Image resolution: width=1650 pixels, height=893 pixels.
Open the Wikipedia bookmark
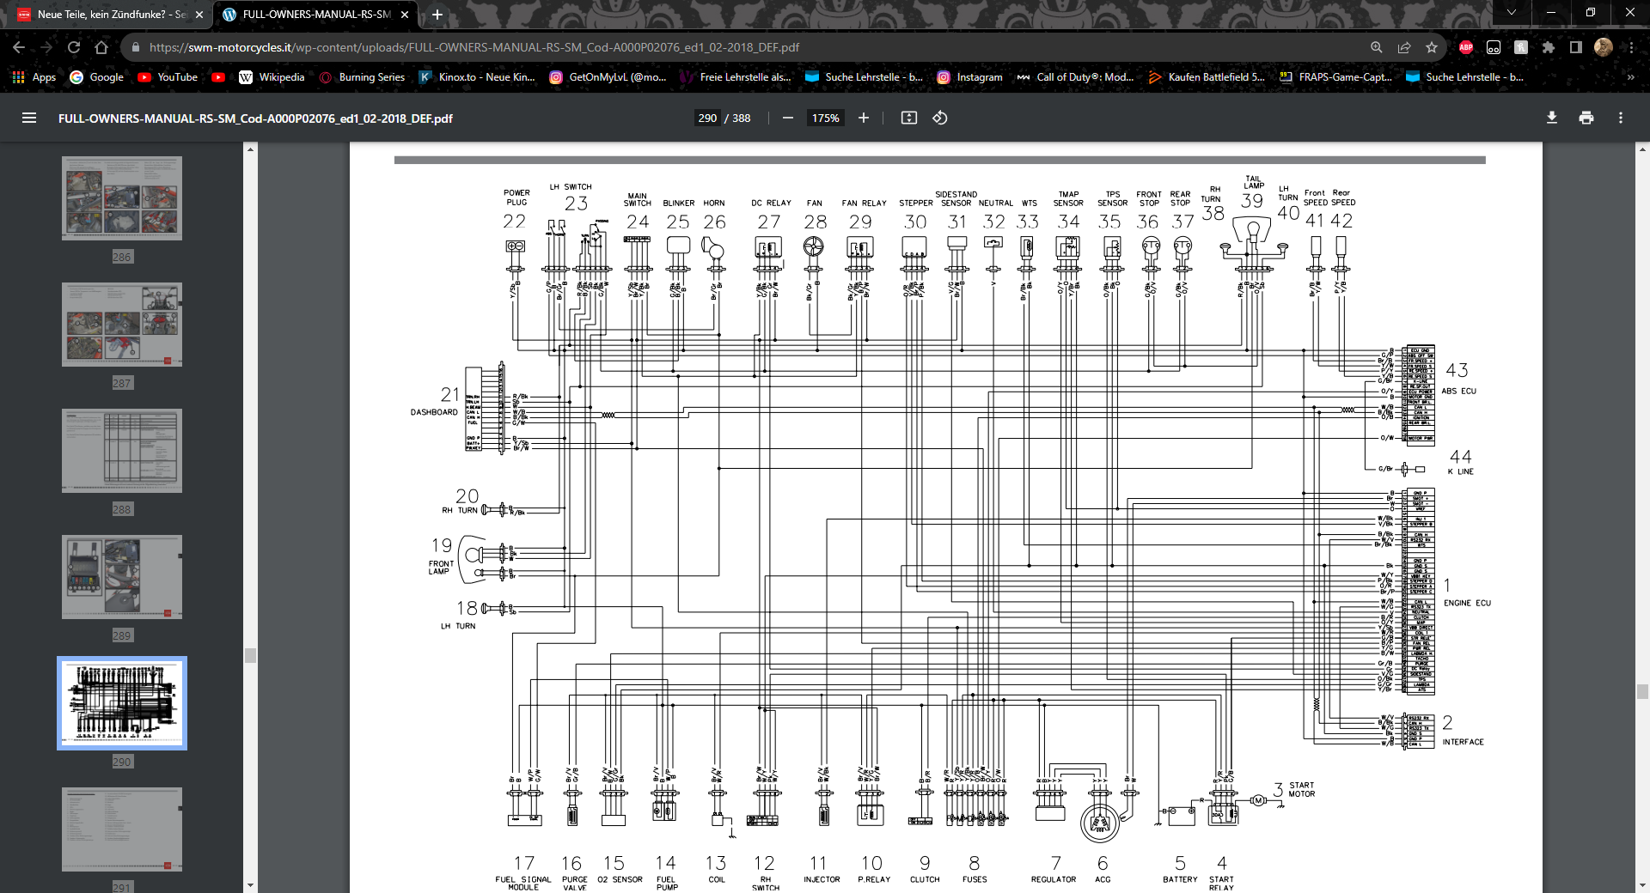pyautogui.click(x=272, y=77)
